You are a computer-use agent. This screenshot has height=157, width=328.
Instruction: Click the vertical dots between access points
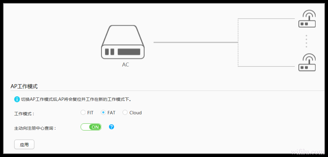click(307, 41)
